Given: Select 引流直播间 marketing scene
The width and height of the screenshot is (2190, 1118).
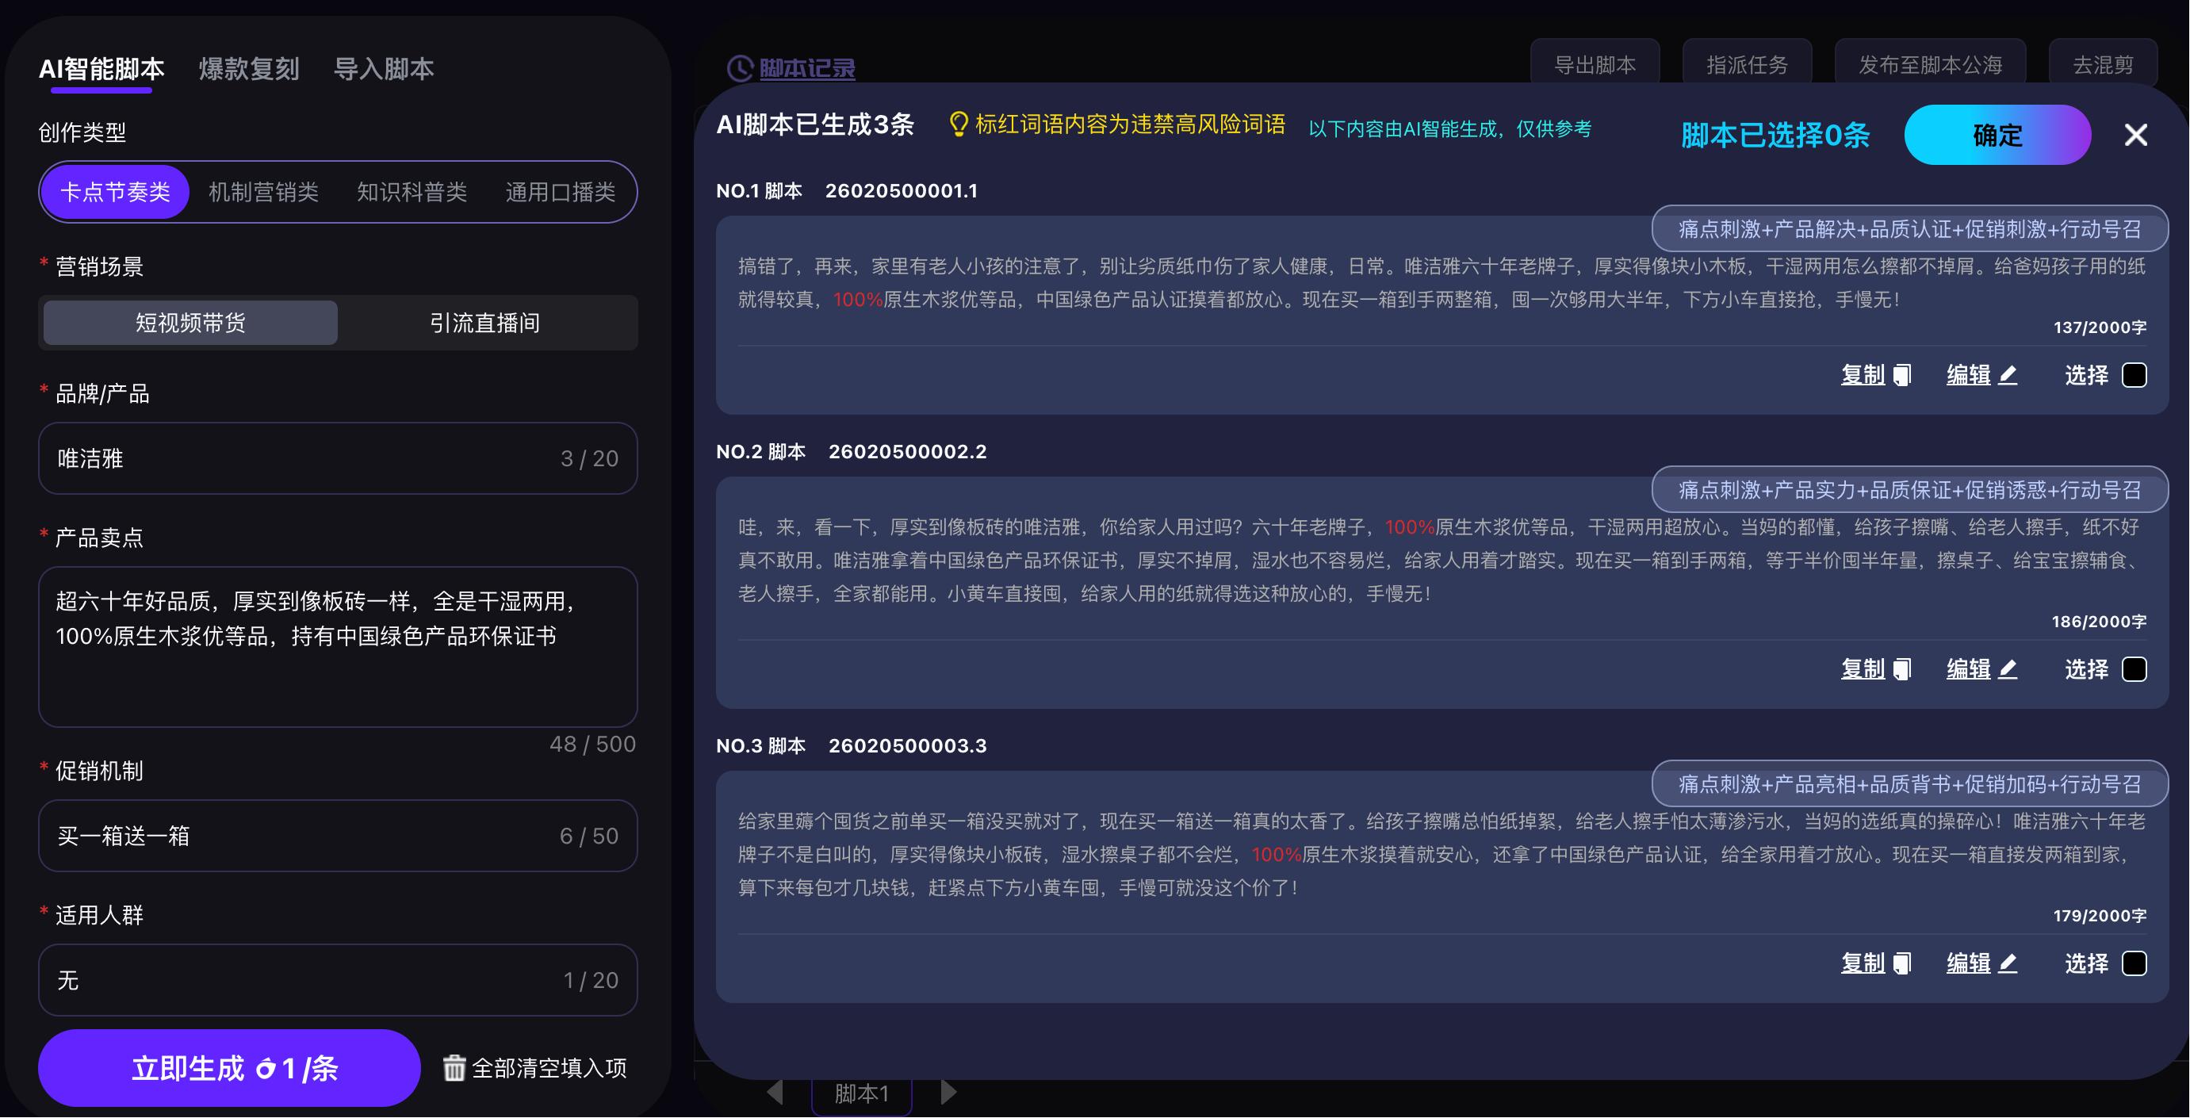Looking at the screenshot, I should click(x=484, y=323).
